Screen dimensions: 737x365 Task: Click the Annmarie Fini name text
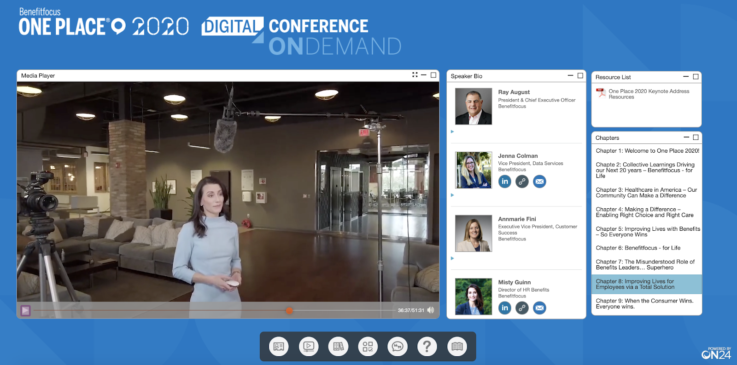point(517,219)
